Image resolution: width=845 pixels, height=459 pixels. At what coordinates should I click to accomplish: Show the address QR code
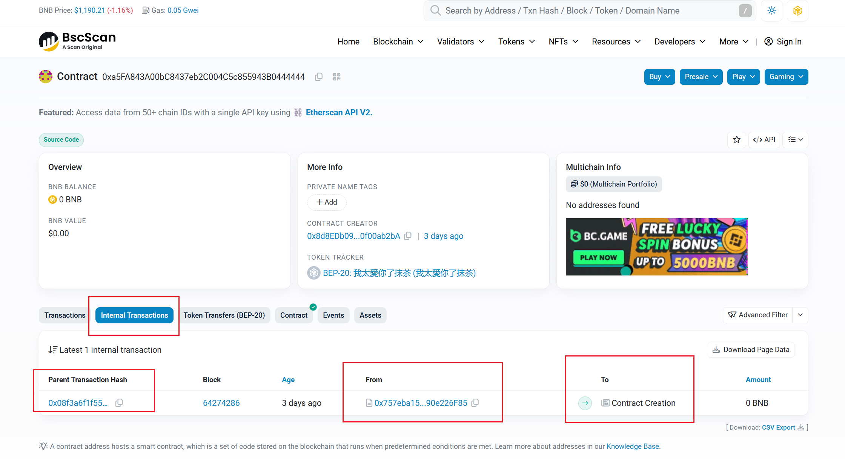pos(336,77)
